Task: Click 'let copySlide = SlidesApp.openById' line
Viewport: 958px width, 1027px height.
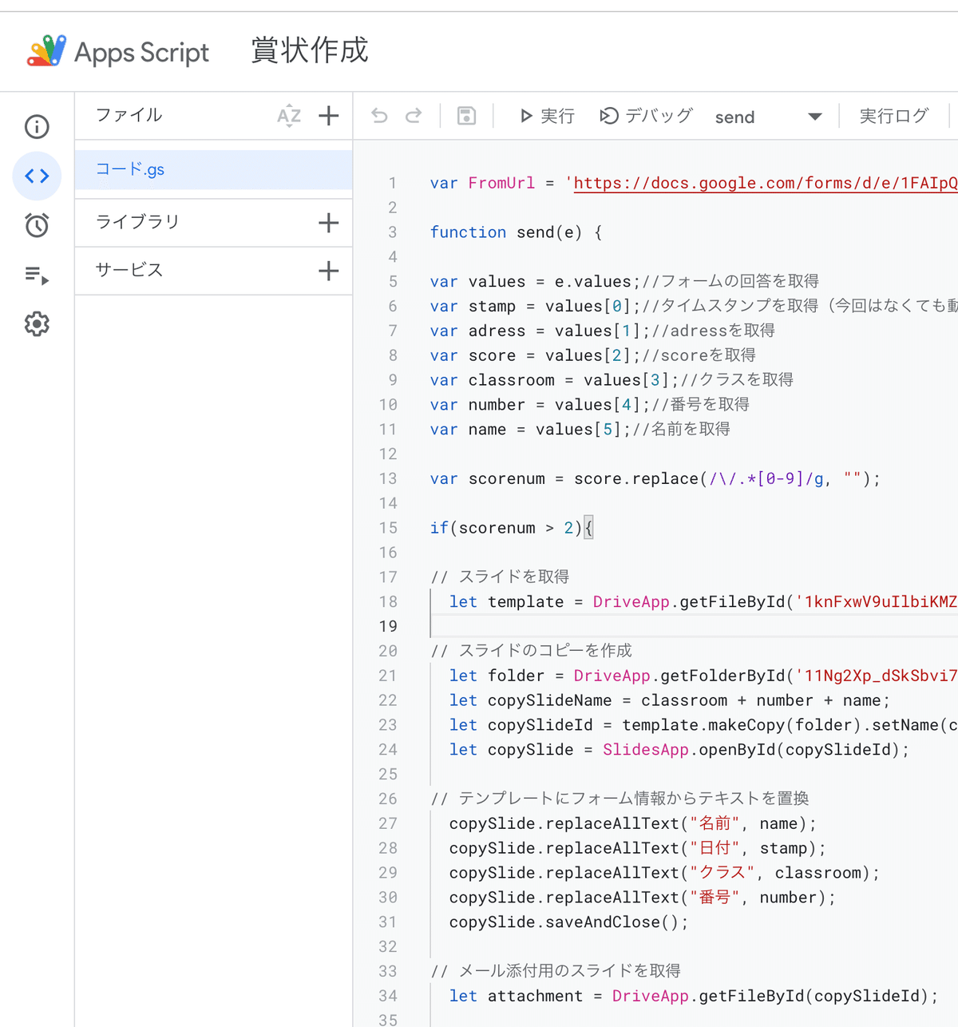Action: pos(679,751)
